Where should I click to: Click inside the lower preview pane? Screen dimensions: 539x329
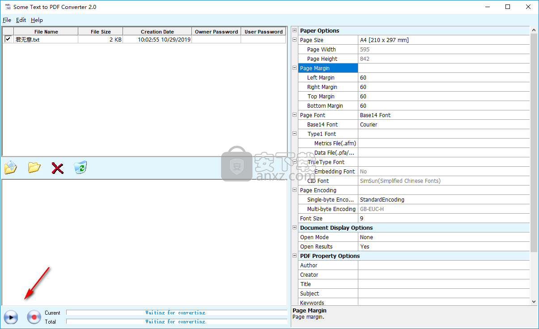[x=144, y=242]
